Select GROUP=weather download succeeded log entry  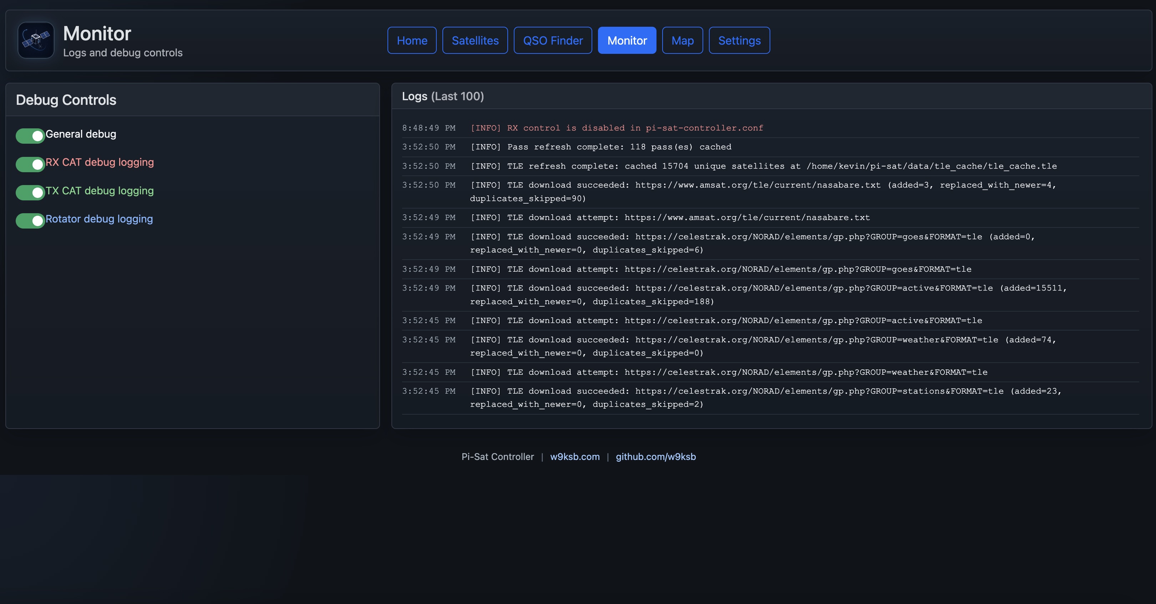771,346
